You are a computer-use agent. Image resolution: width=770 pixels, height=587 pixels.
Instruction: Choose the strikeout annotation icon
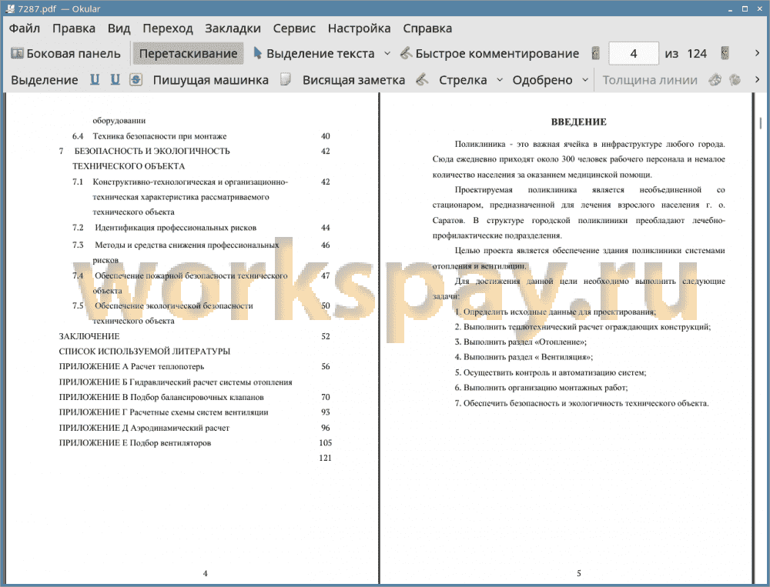tap(136, 79)
